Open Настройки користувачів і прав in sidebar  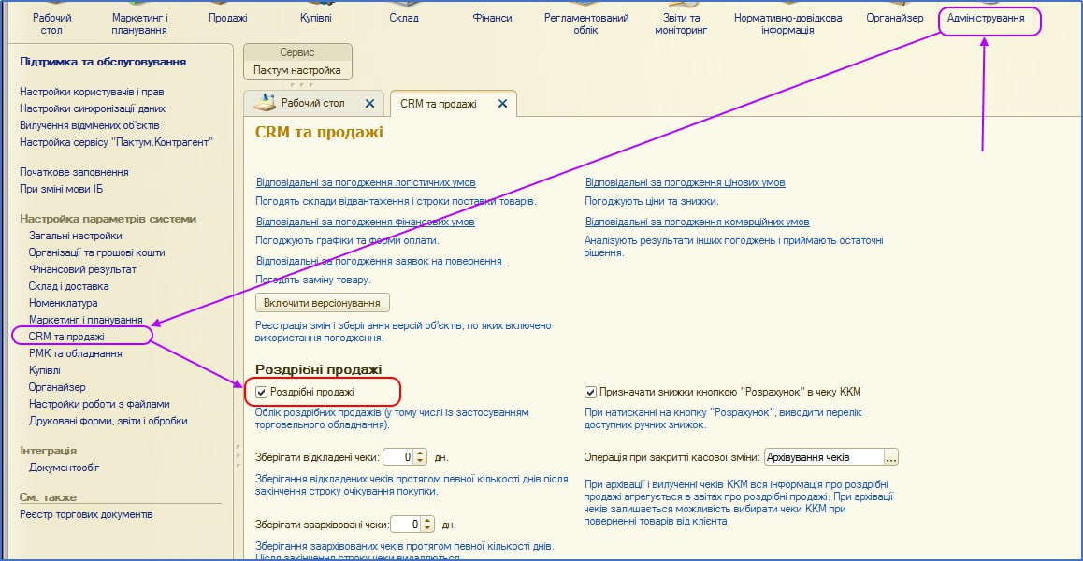click(x=92, y=92)
